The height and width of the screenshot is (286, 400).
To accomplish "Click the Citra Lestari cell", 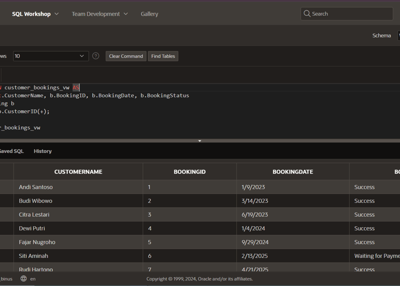I will click(x=78, y=215).
